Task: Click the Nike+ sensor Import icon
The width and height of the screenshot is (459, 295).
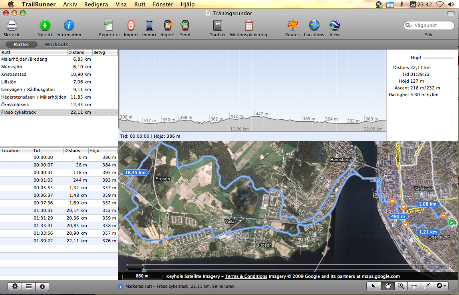Action: [x=131, y=26]
